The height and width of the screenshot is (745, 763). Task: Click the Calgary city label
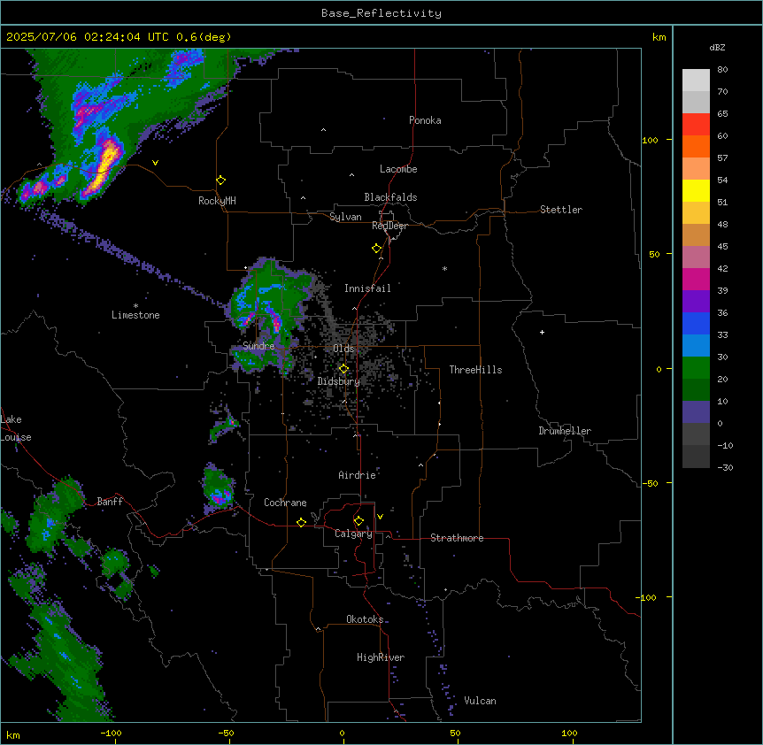coord(353,534)
